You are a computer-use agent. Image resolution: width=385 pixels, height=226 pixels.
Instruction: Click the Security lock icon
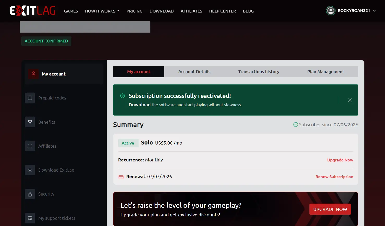click(30, 194)
